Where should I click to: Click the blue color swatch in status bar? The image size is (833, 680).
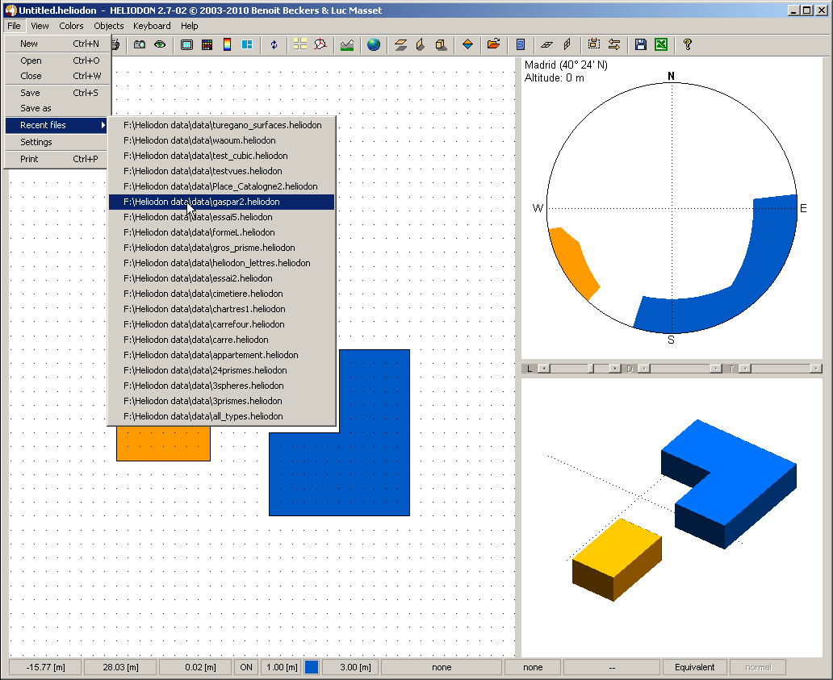point(312,667)
